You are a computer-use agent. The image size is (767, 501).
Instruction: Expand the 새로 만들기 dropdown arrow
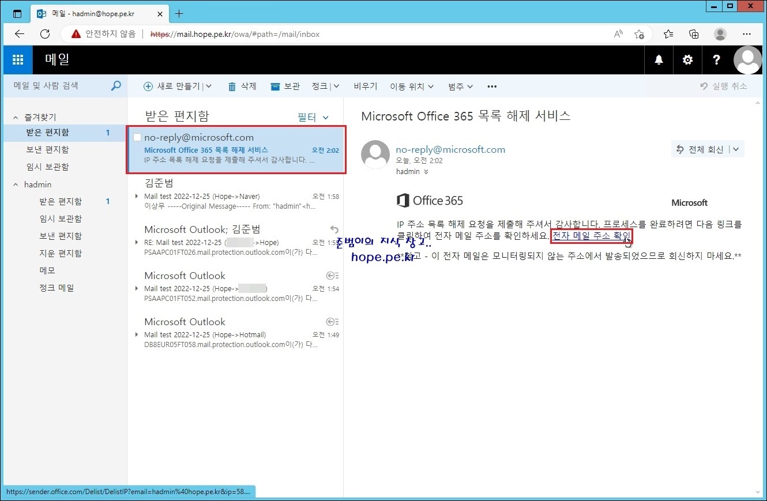click(209, 86)
